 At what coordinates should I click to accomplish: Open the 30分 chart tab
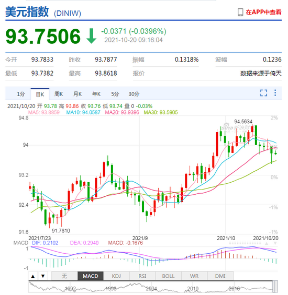pos(134,94)
